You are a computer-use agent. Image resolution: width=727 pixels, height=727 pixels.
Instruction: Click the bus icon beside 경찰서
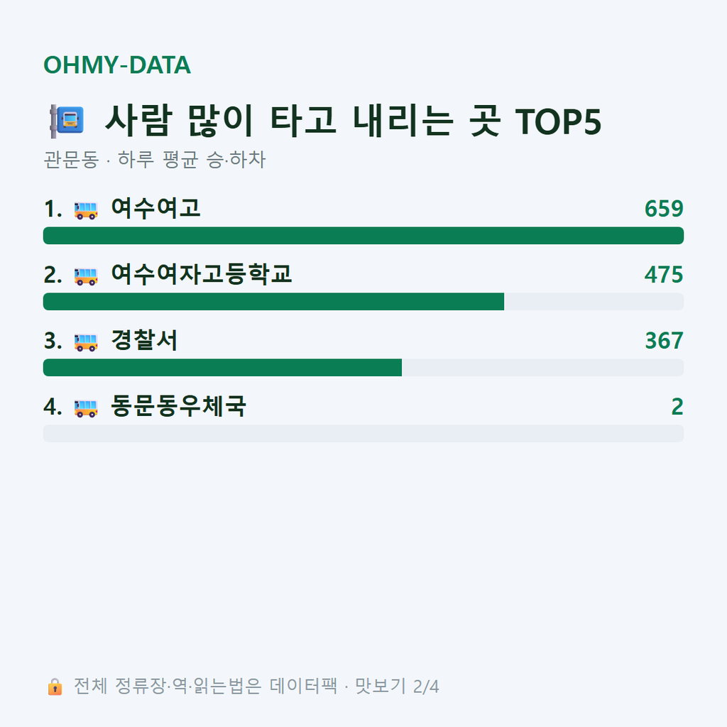(x=86, y=342)
